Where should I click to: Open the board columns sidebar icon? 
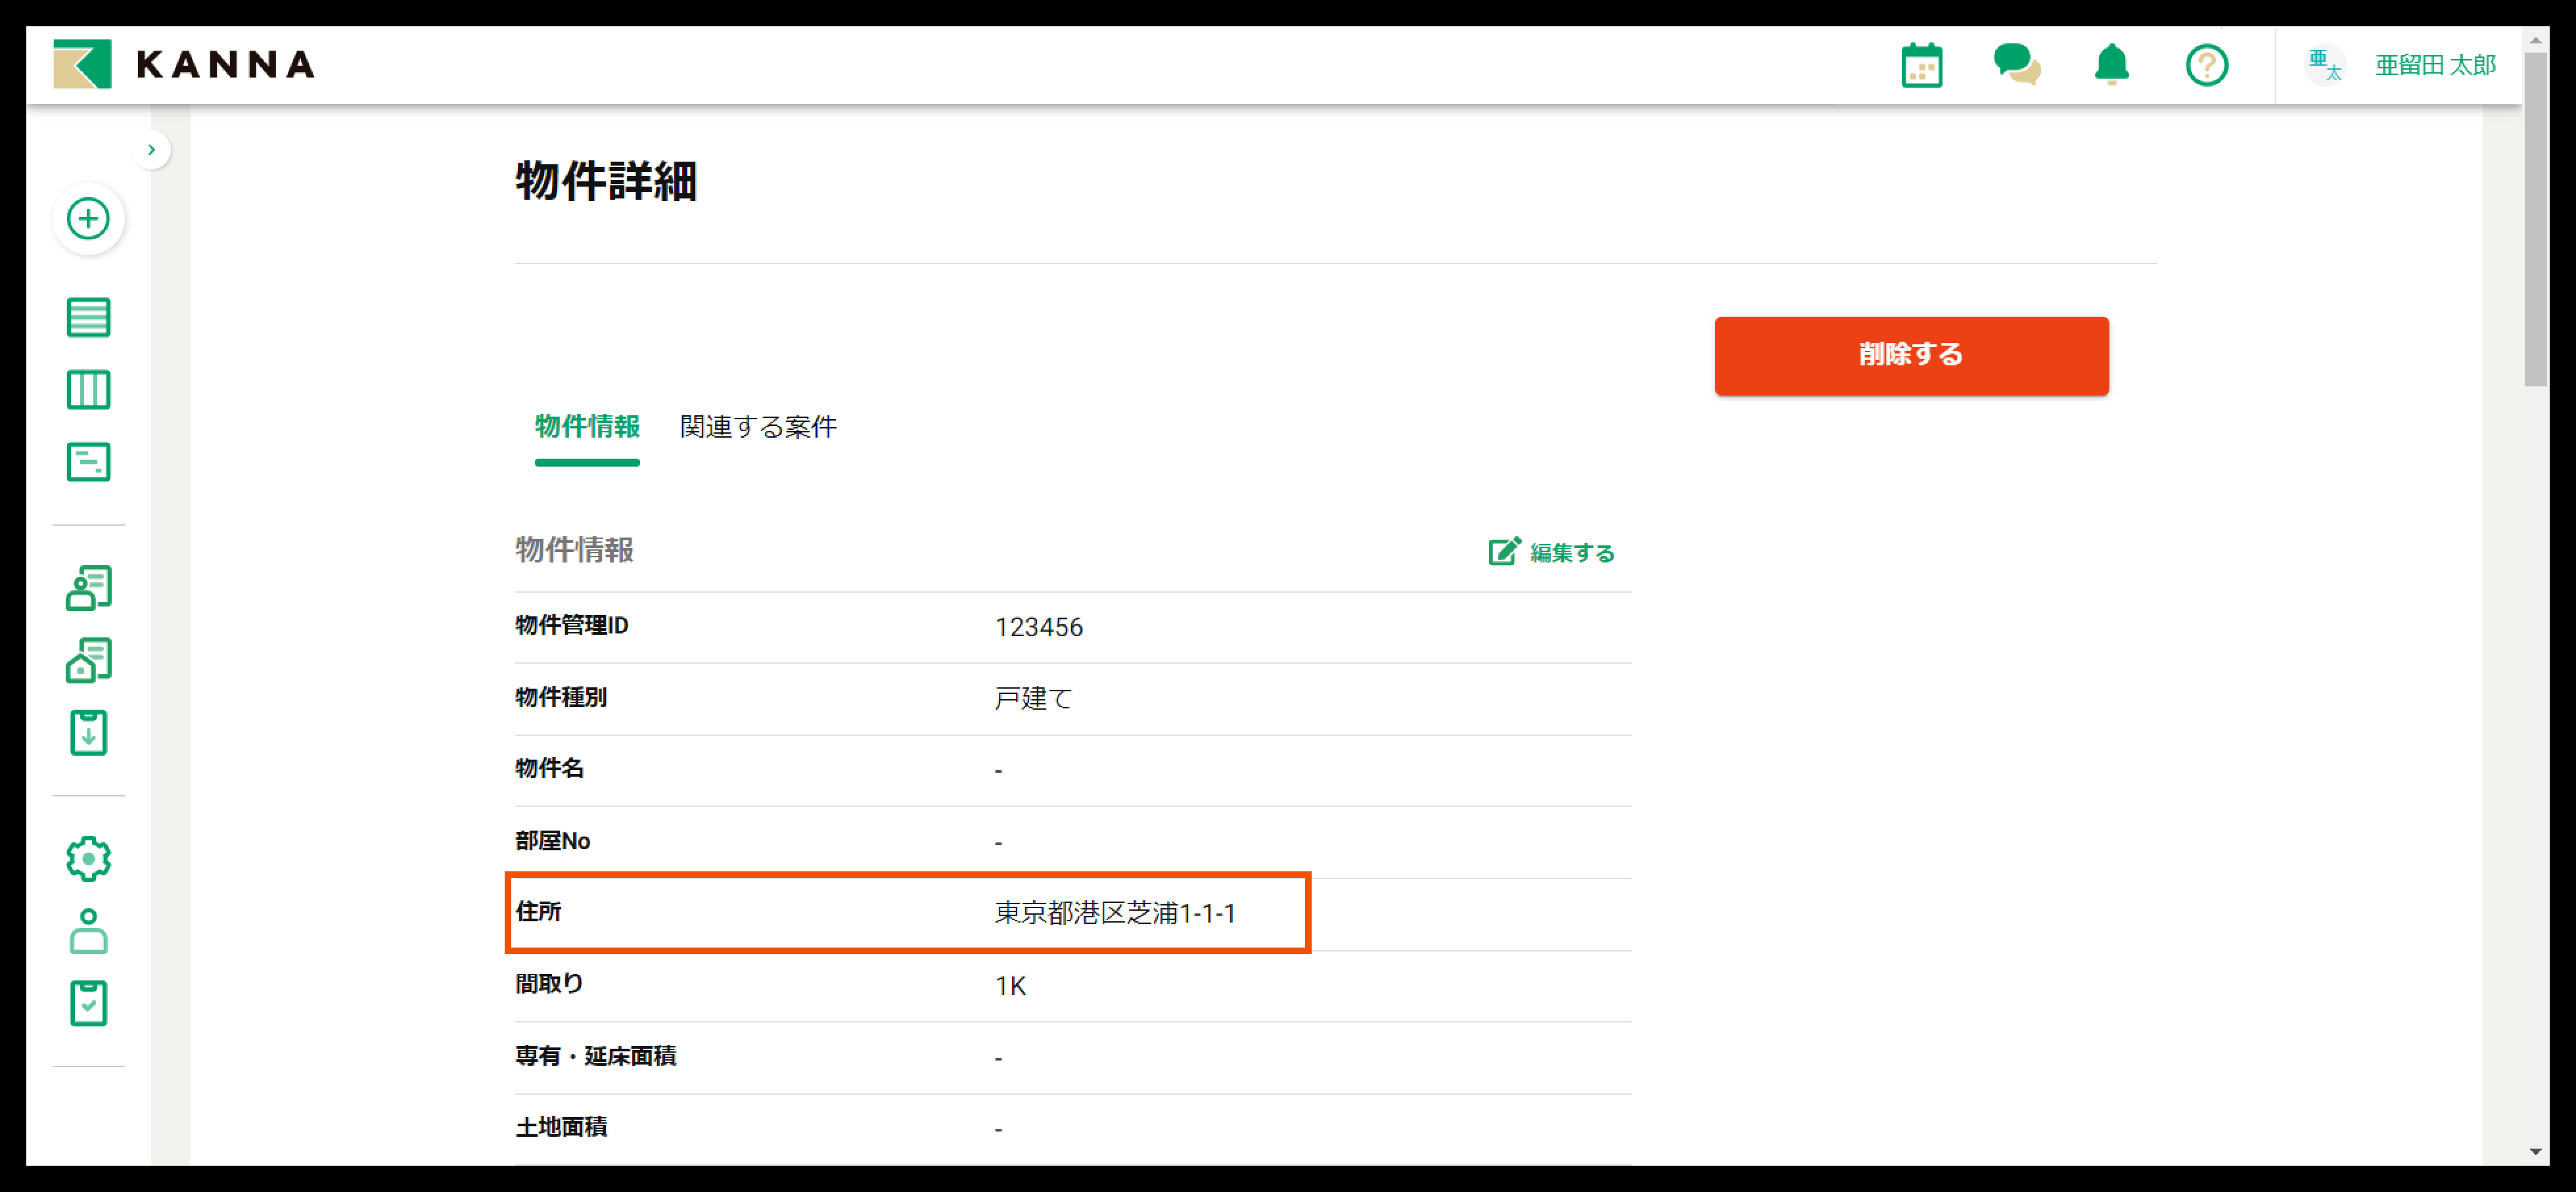pos(88,390)
